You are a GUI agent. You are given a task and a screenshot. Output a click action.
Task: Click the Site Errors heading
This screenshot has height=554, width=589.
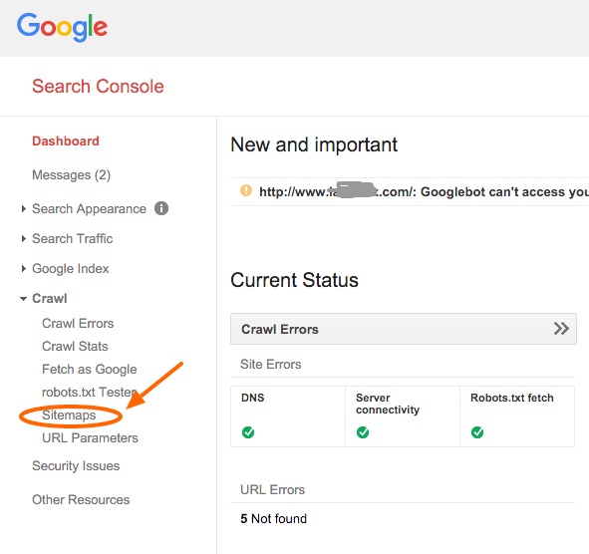[271, 365]
